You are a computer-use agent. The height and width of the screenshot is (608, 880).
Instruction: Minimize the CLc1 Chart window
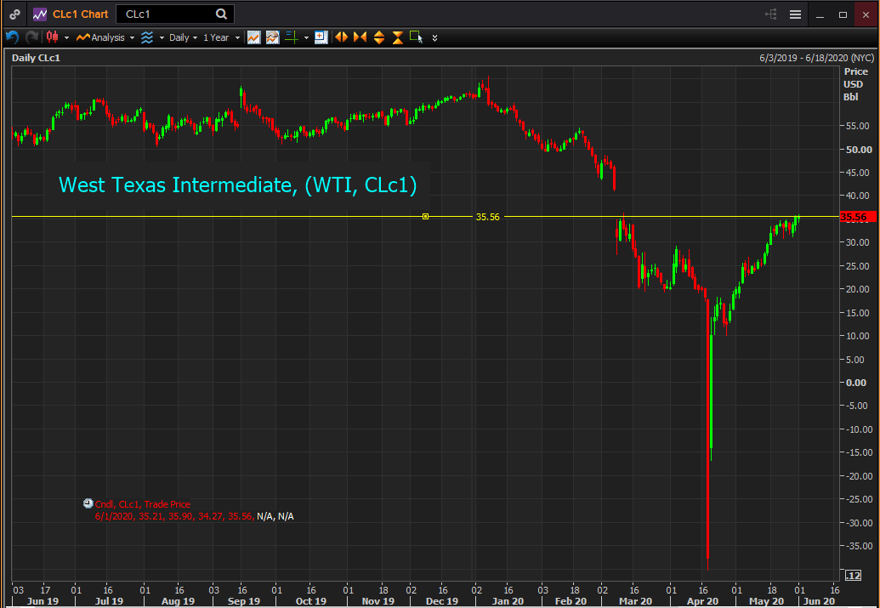(x=820, y=15)
